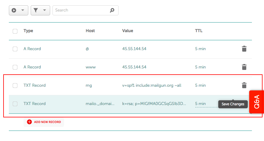The image size is (264, 141).
Task: Click the Value column header
Action: 128,31
